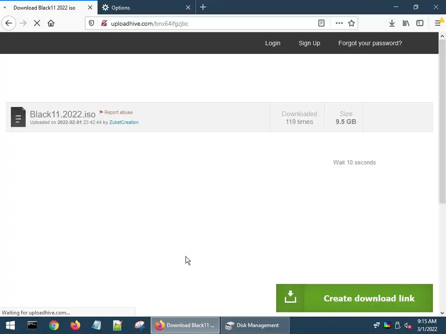Click the Download Black11 Firefox taskbar button
446x334 pixels.
pyautogui.click(x=185, y=325)
